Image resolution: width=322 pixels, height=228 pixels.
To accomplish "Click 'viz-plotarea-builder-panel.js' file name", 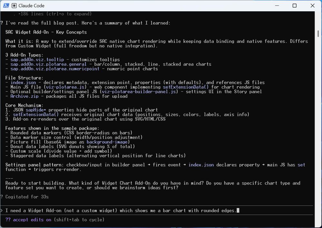I will [139, 92].
